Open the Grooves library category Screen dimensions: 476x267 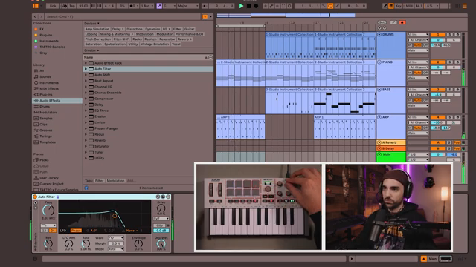tap(46, 131)
